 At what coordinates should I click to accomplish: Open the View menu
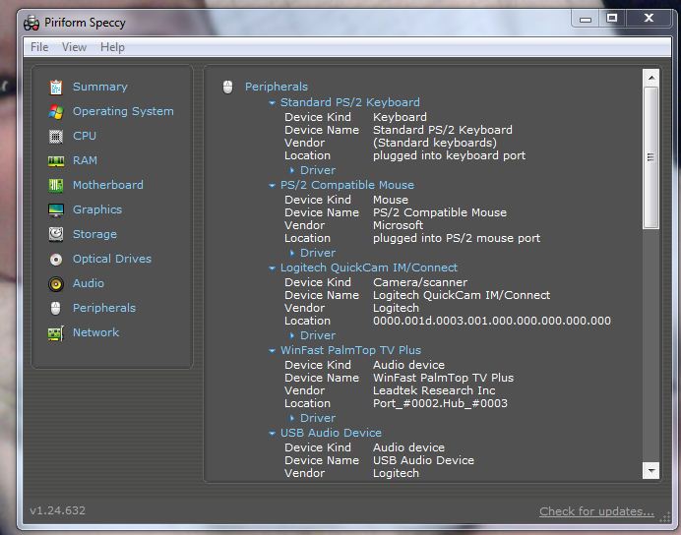tap(74, 47)
